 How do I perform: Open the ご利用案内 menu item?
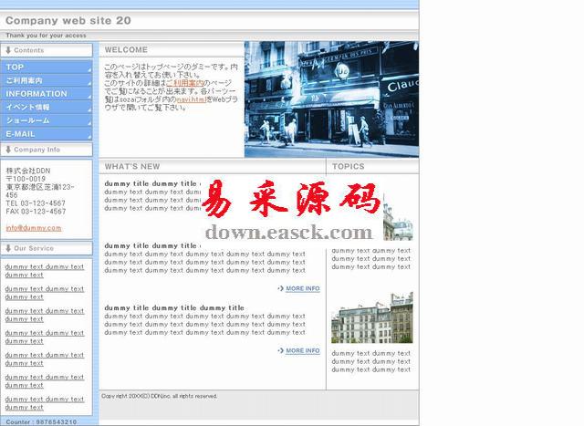[x=47, y=80]
